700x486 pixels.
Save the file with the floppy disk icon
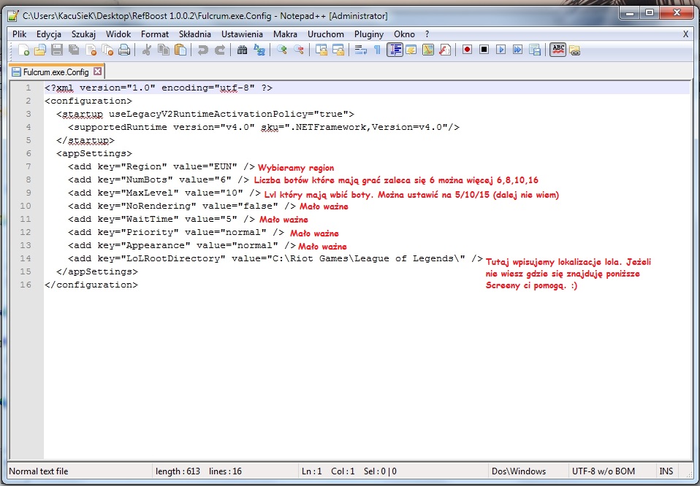(57, 50)
